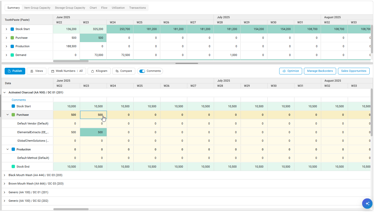Click the Data column header label
The height and width of the screenshot is (212, 374).
click(x=8, y=83)
